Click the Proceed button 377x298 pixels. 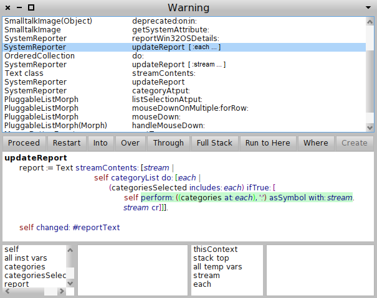24,143
